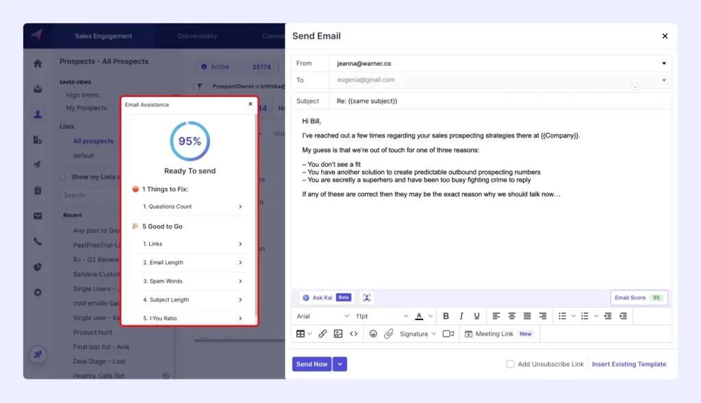
Task: Click the video recording icon near Signature
Action: pos(448,333)
